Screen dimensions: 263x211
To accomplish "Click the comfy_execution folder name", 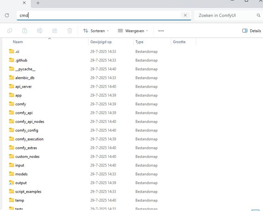I will point(29,139).
